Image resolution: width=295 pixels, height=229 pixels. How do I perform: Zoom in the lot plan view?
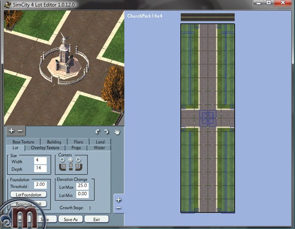tap(118, 200)
